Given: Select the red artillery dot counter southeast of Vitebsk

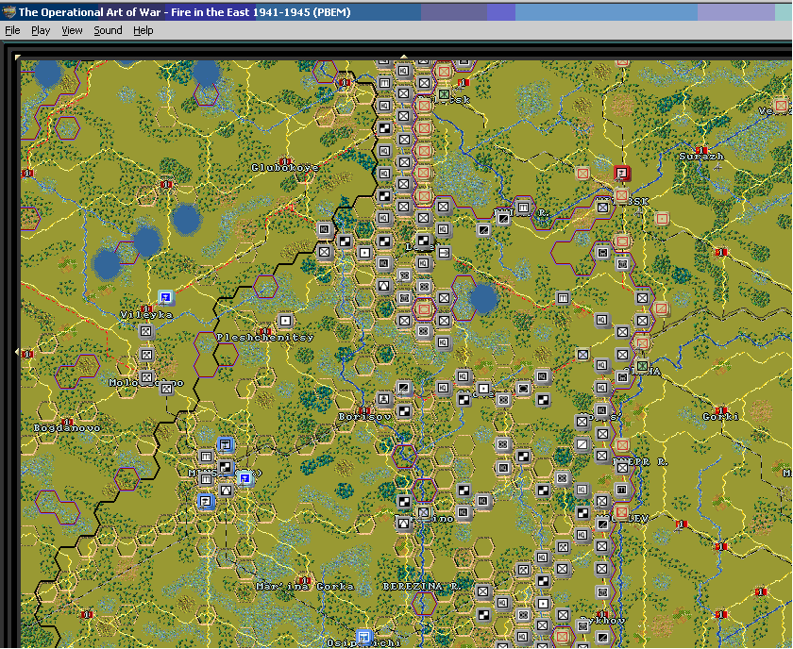Looking at the screenshot, I should (662, 218).
